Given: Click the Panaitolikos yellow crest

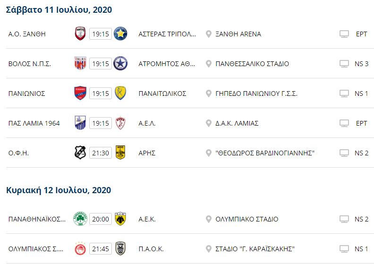Looking at the screenshot, I should [120, 93].
